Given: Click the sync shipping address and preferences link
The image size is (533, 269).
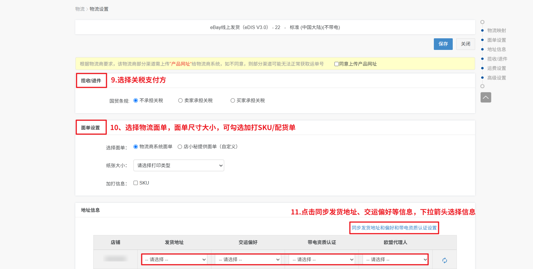Looking at the screenshot, I should (x=394, y=228).
